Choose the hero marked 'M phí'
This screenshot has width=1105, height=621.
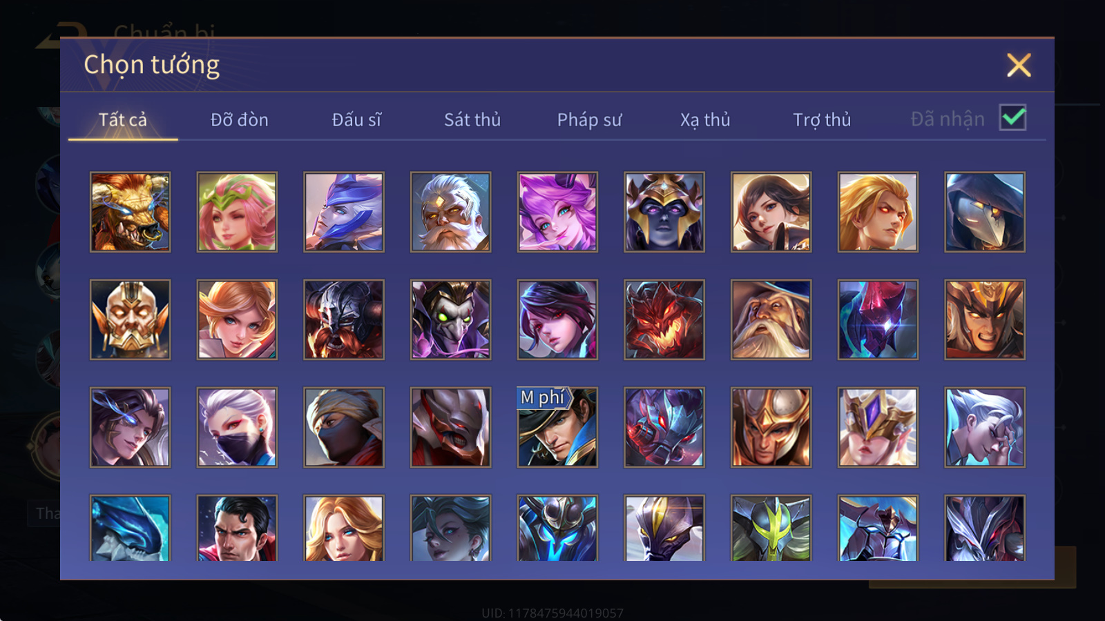[x=557, y=427]
